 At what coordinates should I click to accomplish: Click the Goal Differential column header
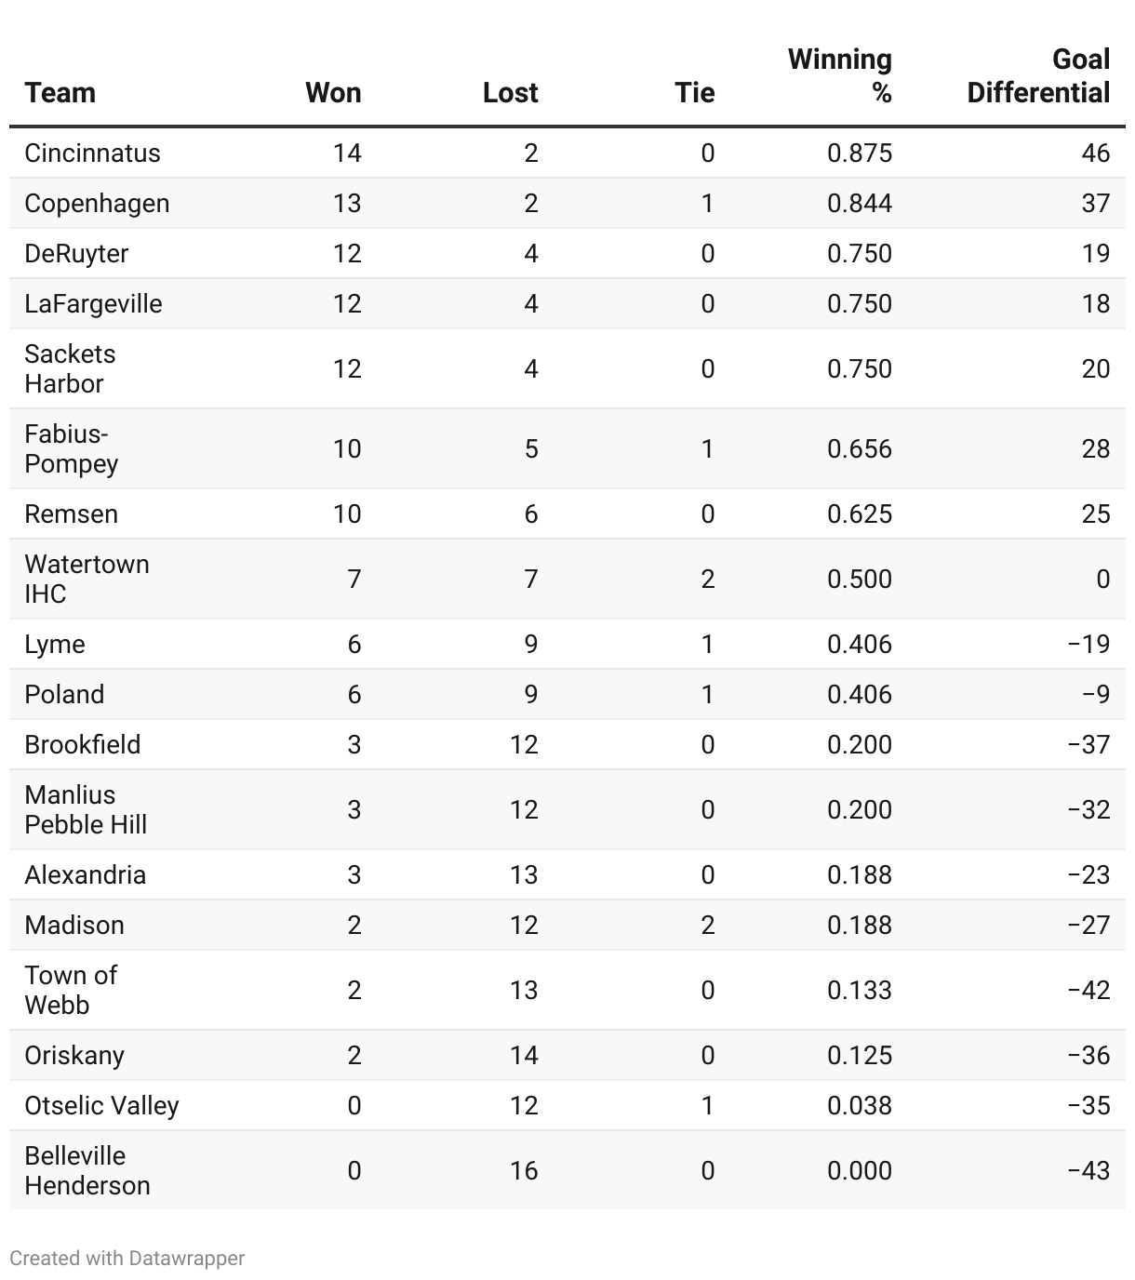tap(1038, 76)
